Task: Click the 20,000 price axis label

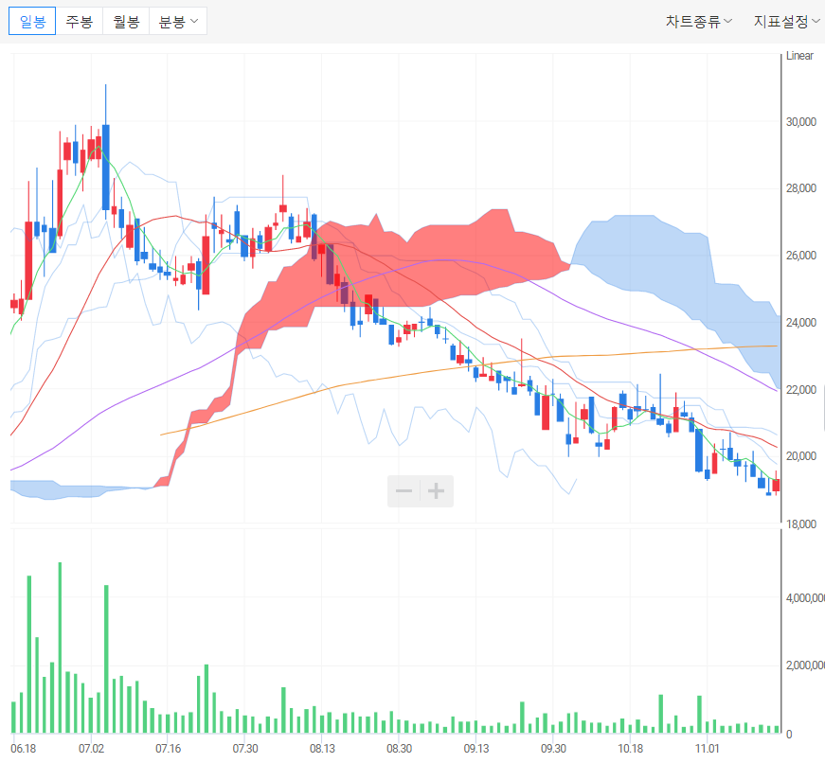Action: 800,456
